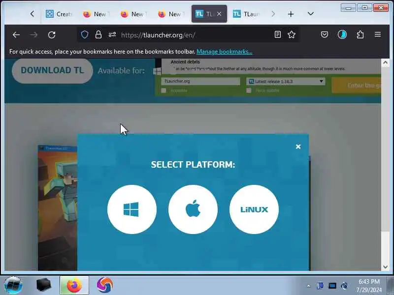Image resolution: width=394 pixels, height=295 pixels.
Task: Click the flag icon in system tray
Action: (320, 286)
